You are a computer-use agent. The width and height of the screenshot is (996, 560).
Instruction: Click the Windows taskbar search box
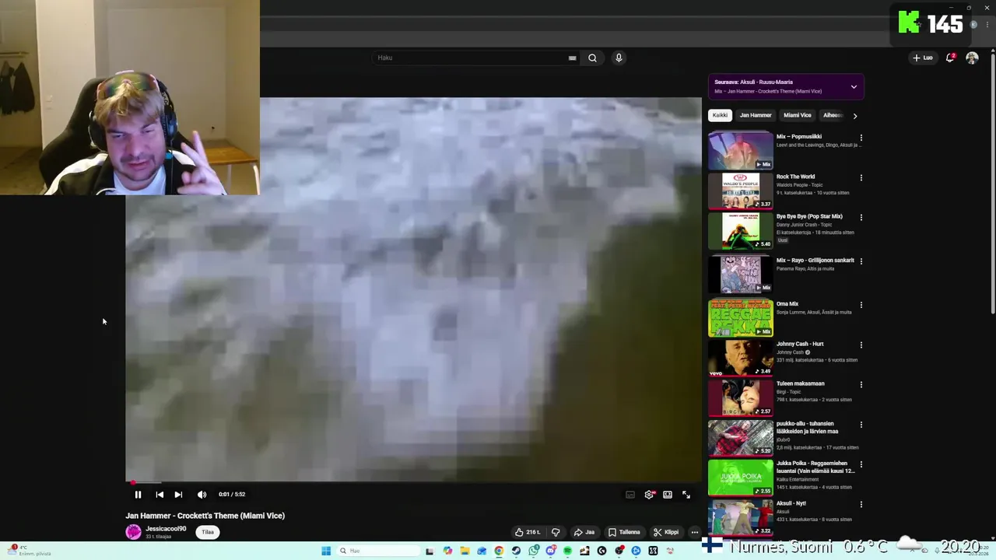(378, 551)
